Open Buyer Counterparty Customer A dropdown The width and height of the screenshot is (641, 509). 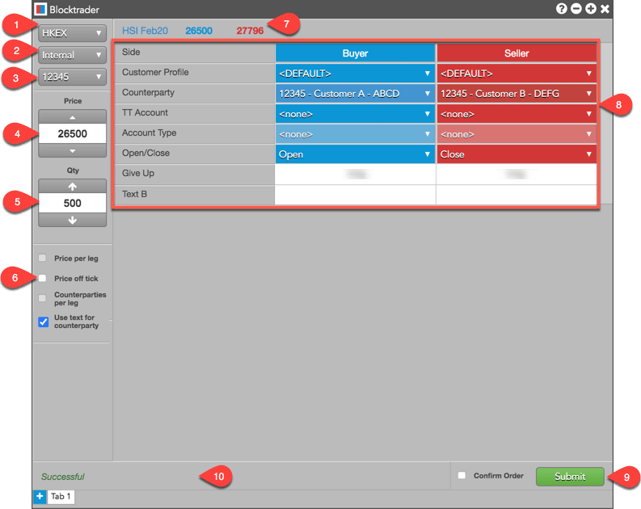355,94
